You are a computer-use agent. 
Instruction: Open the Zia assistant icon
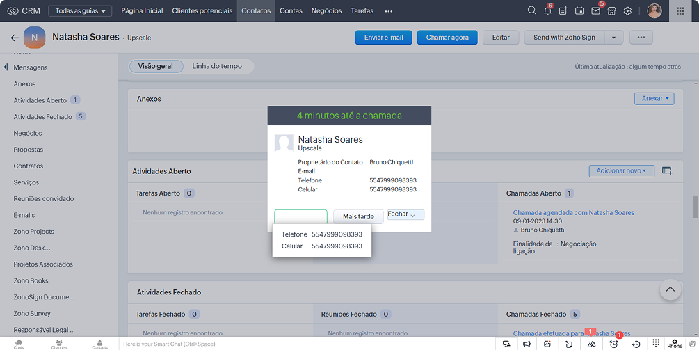(592, 344)
